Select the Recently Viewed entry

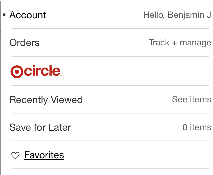point(46,100)
